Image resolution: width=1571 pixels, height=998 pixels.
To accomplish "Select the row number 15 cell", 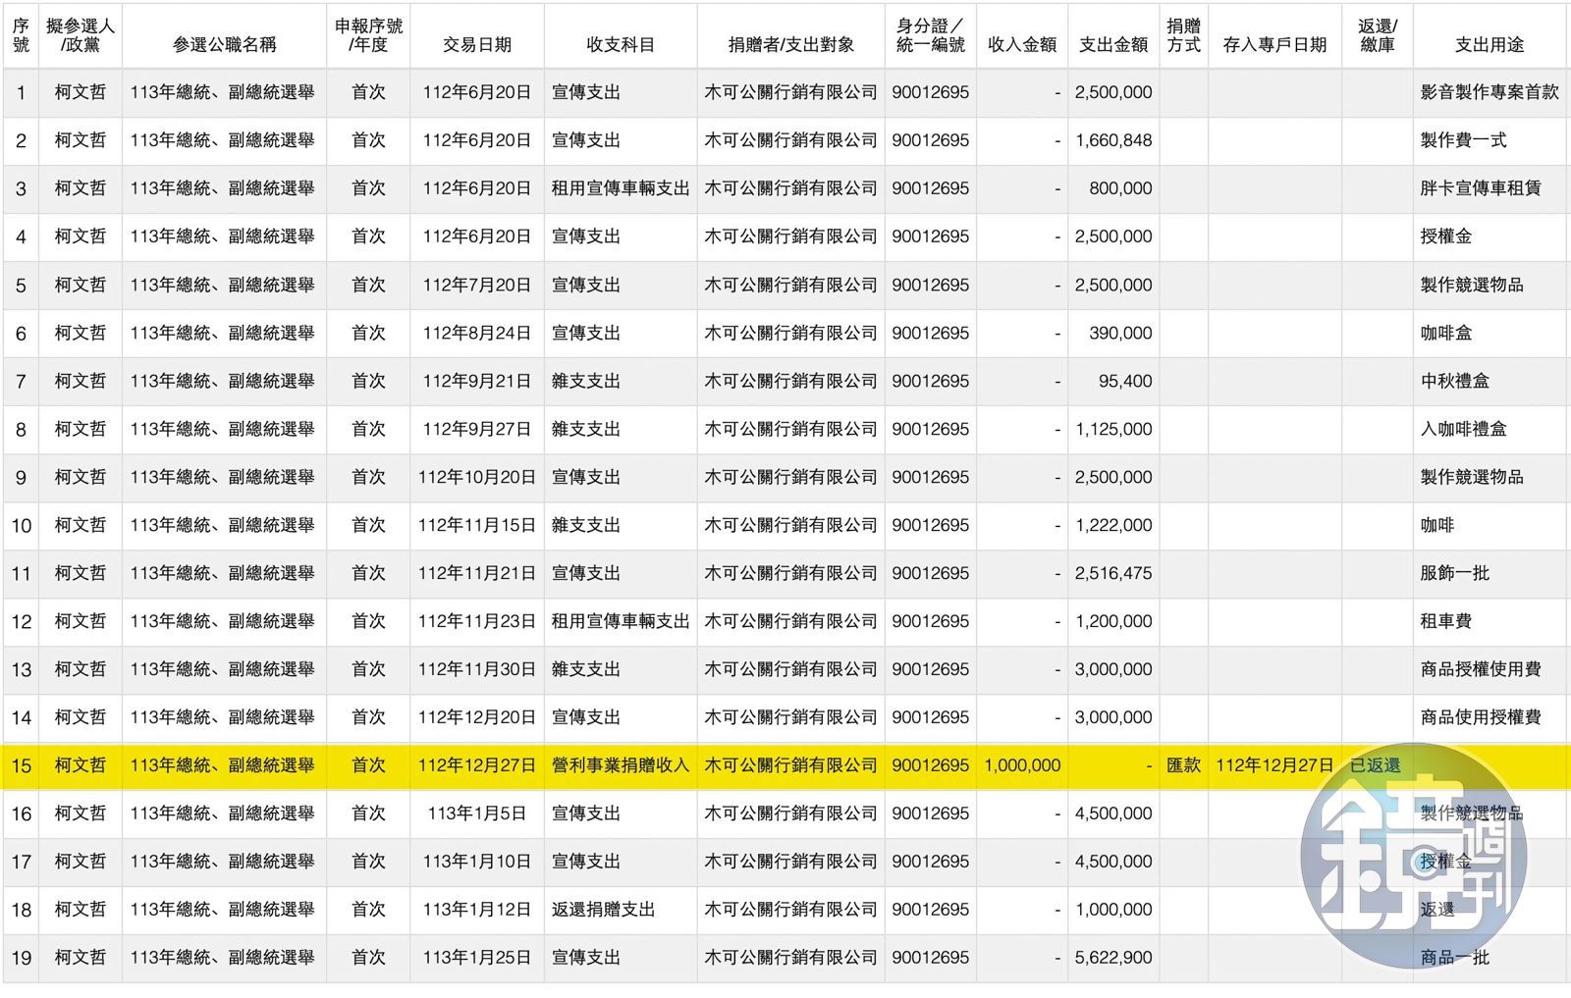I will (x=21, y=765).
